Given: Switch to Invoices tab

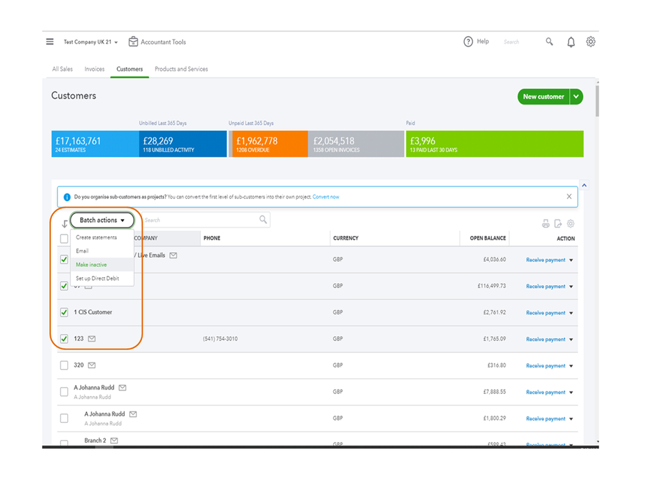Looking at the screenshot, I should point(94,69).
